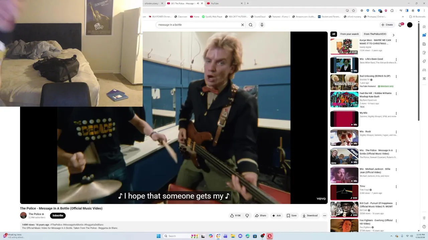
Task: Save the video to a playlist
Action: [x=292, y=216]
